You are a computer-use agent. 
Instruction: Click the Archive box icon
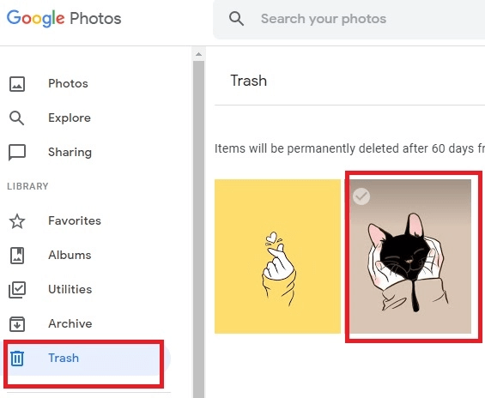[17, 324]
